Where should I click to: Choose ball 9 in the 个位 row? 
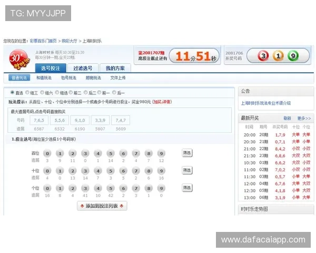tap(162, 189)
